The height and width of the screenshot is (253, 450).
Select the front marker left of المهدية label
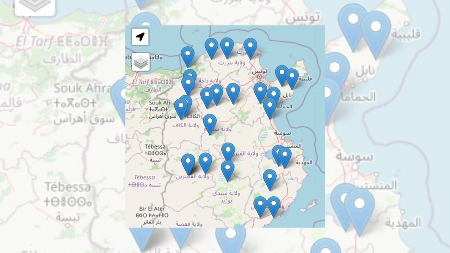pyautogui.click(x=285, y=158)
